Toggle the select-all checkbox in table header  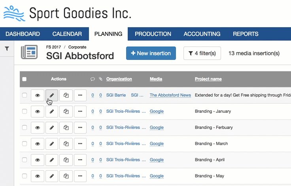[25, 79]
